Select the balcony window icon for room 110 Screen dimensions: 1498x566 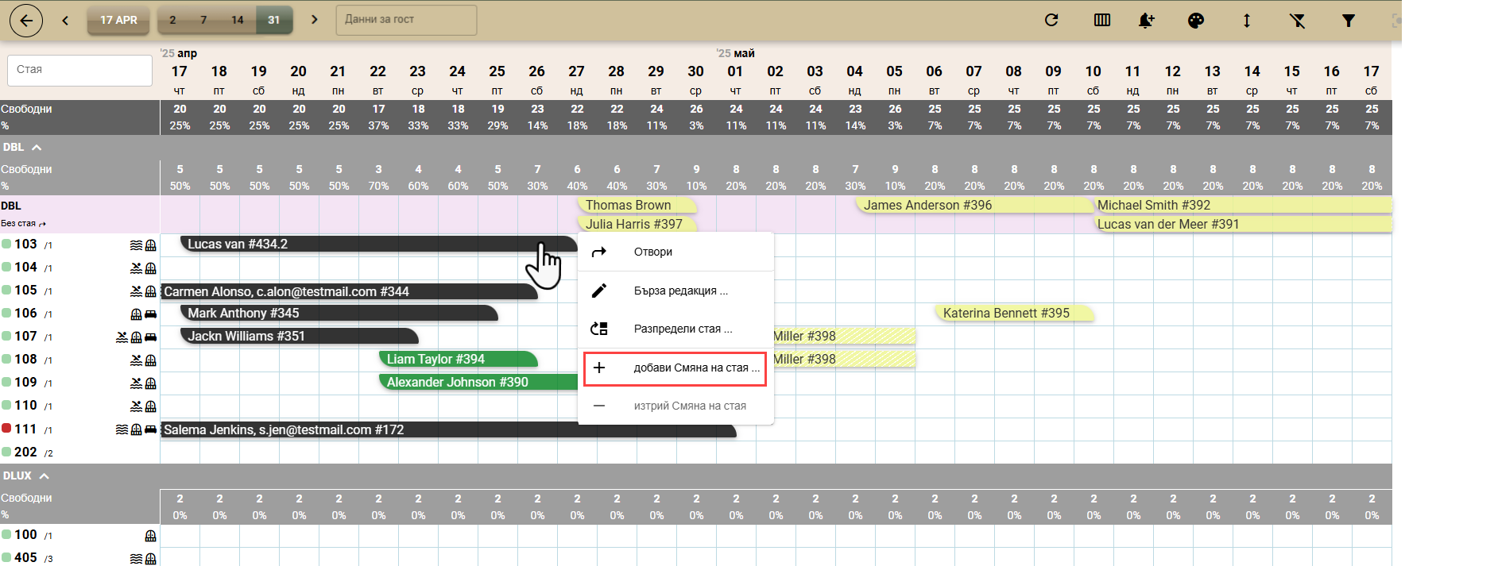pyautogui.click(x=150, y=406)
